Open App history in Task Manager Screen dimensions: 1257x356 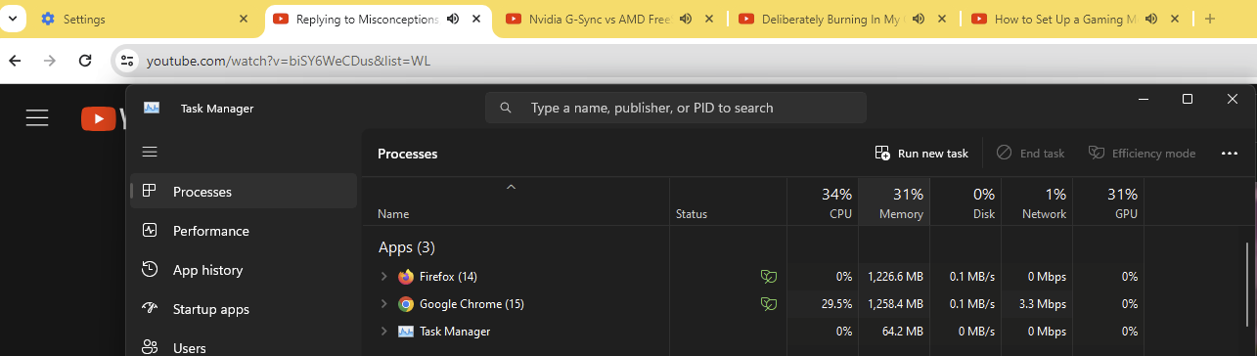[244, 270]
